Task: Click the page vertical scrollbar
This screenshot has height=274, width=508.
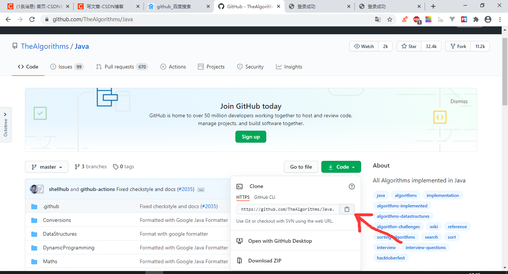Action: [x=505, y=71]
